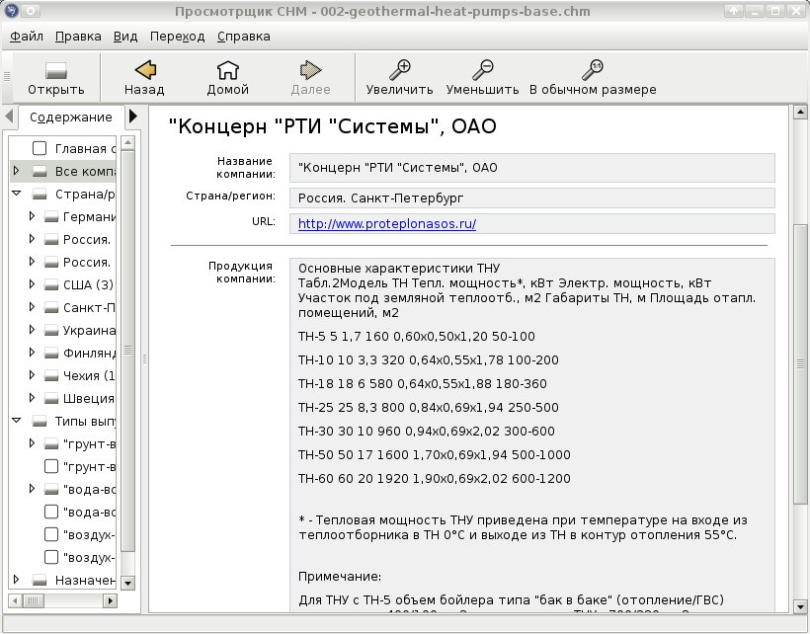
Task: Click the sidebar tree scroll-up arrow
Action: point(127,142)
